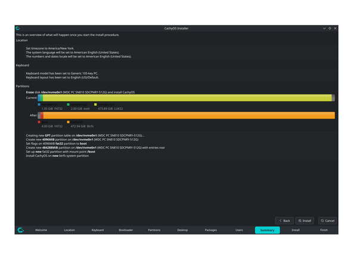
Task: Click 'Erase disk /dev/nvme0n1' line
Action: (x=80, y=92)
